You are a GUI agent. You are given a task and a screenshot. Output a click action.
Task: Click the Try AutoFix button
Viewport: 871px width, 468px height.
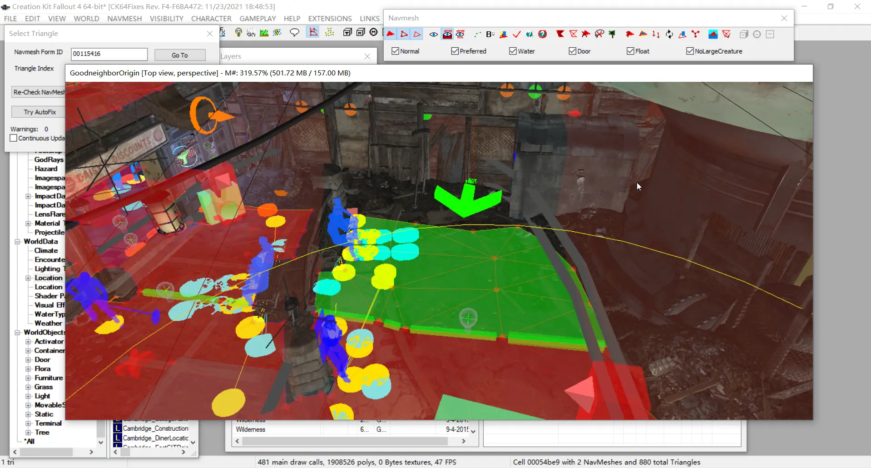[40, 112]
